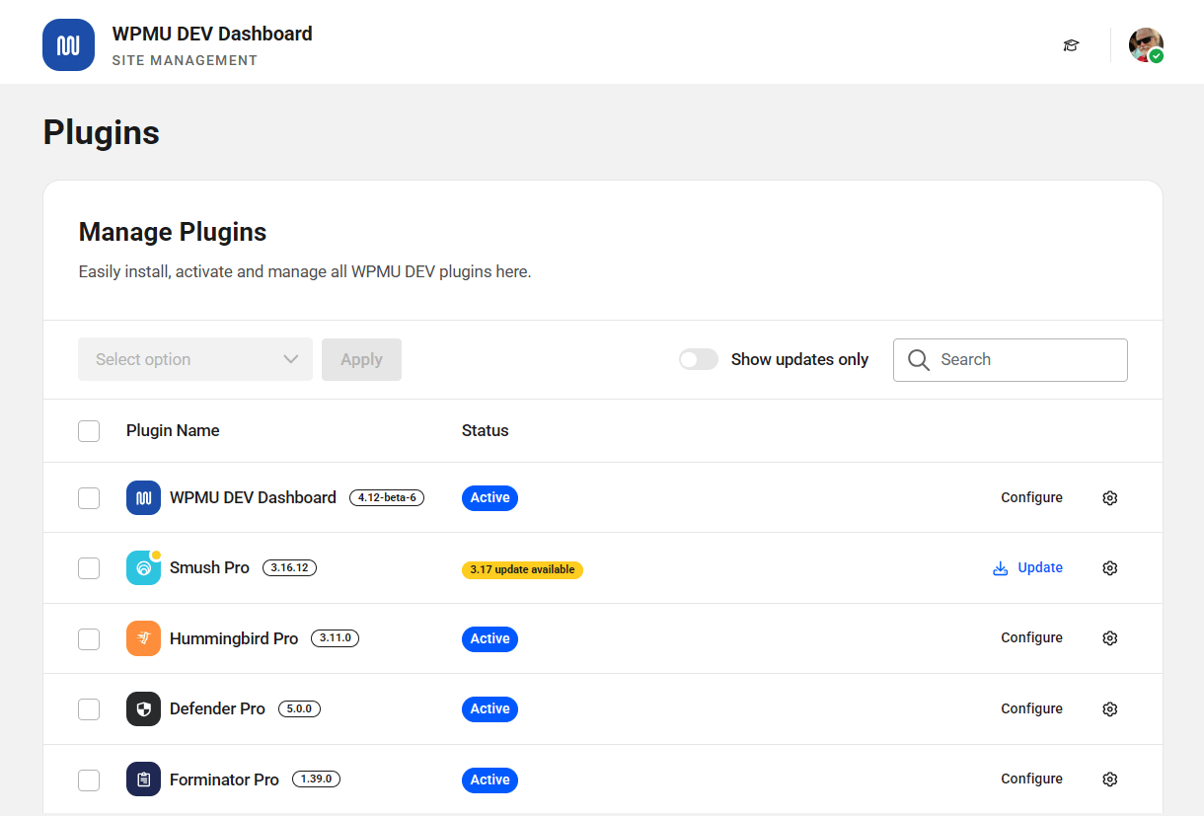1204x816 pixels.
Task: Click Configure for WPMU DEV Dashboard
Action: (x=1031, y=497)
